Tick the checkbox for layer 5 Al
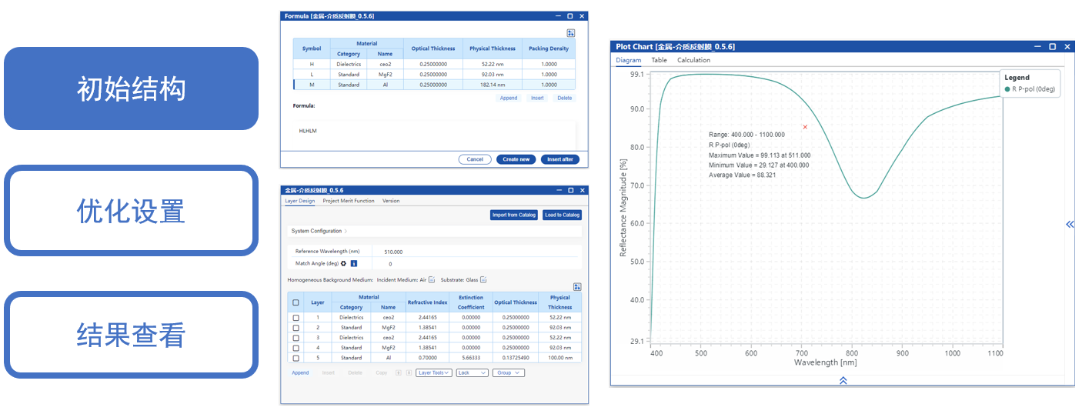The width and height of the screenshot is (1082, 414). (296, 358)
